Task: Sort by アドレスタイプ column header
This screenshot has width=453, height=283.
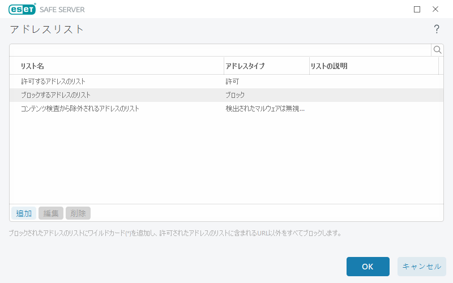Action: point(266,66)
